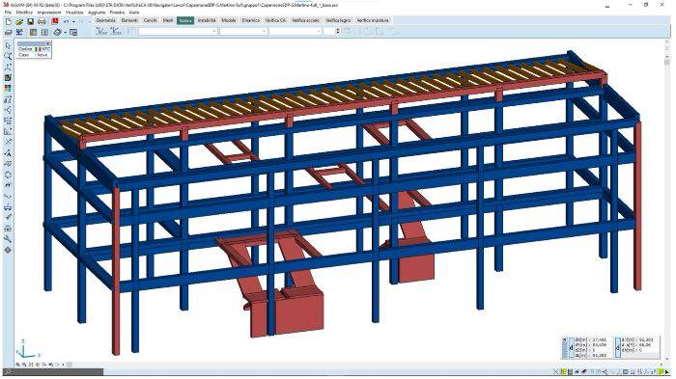The image size is (676, 379).
Task: Toggle the green-highlighted speed button at bottom right
Action: tap(662, 371)
